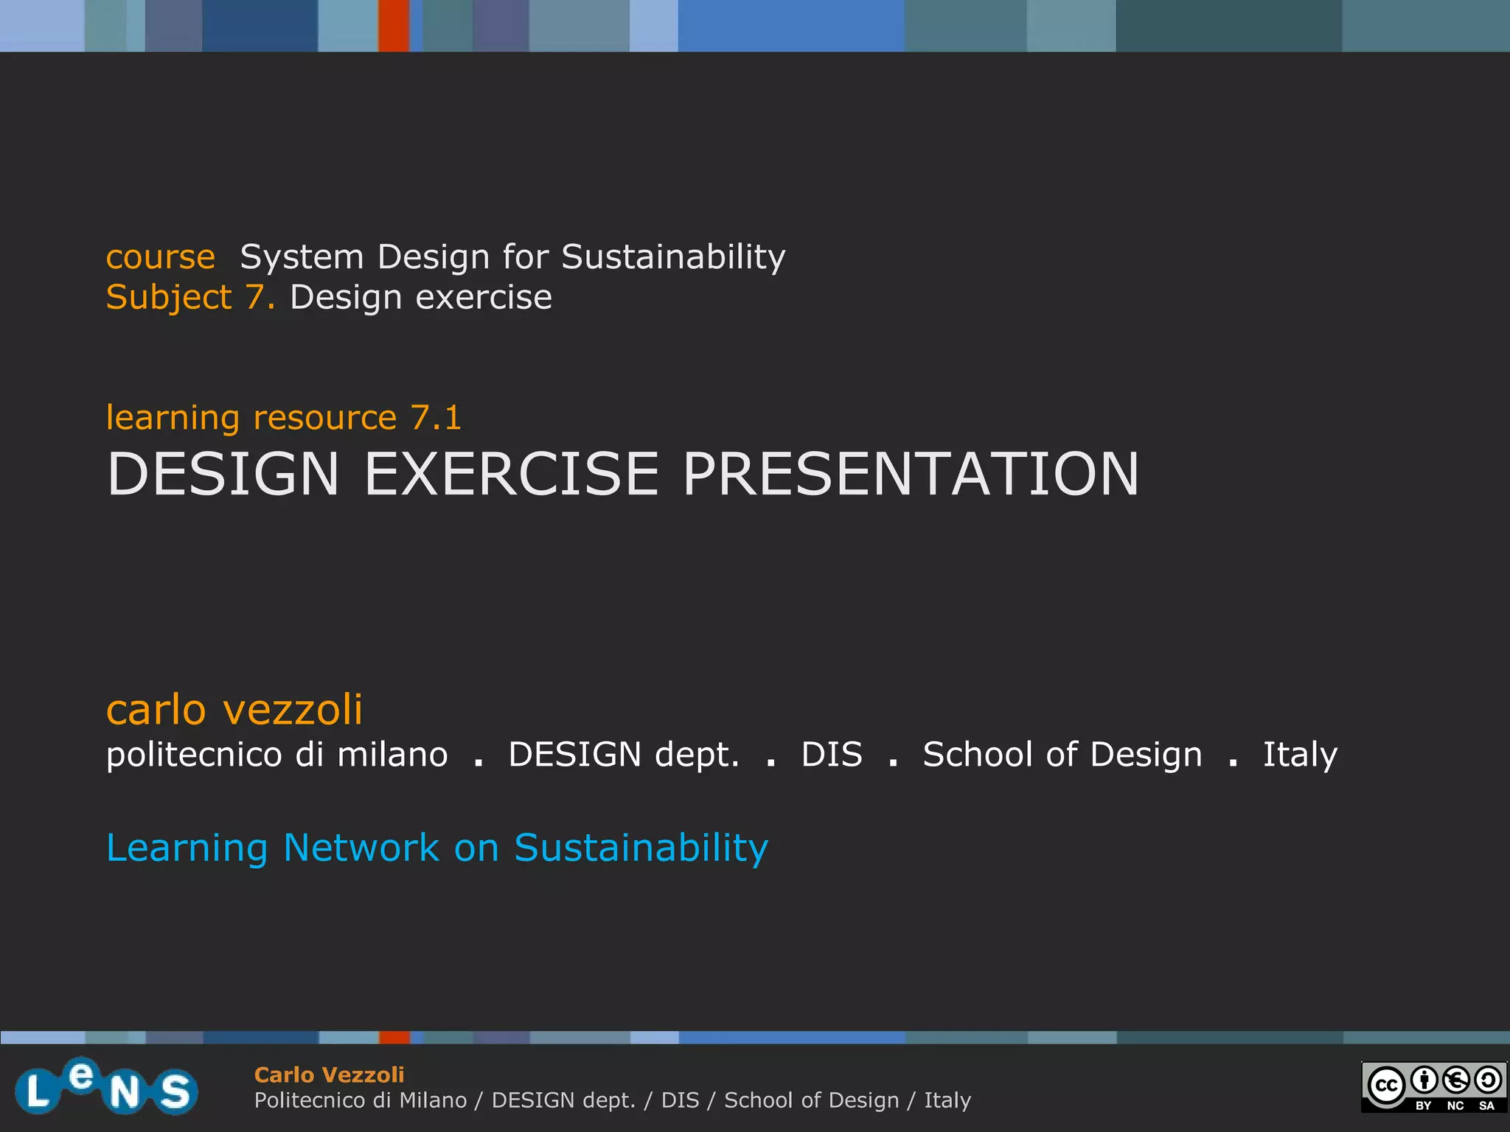This screenshot has height=1132, width=1510.
Task: Click the 'e' bubble in LeNS logo
Action: click(x=80, y=1076)
